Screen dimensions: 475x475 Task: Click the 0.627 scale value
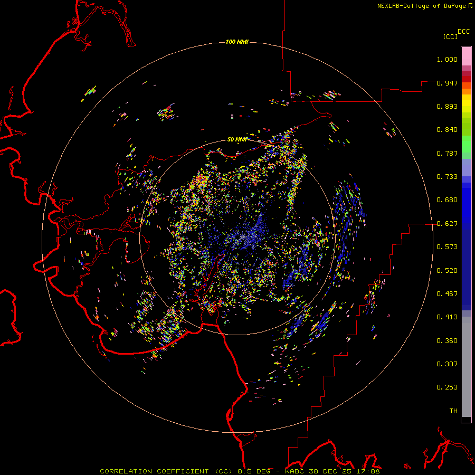point(447,224)
